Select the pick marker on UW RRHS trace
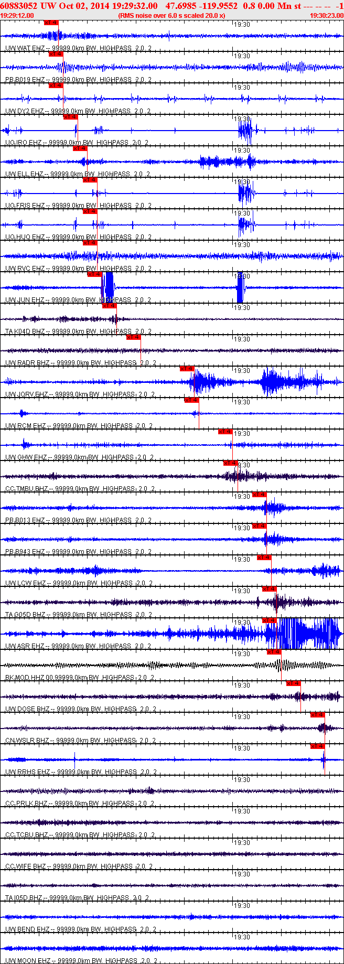This screenshot has width=344, height=964. pos(317,746)
